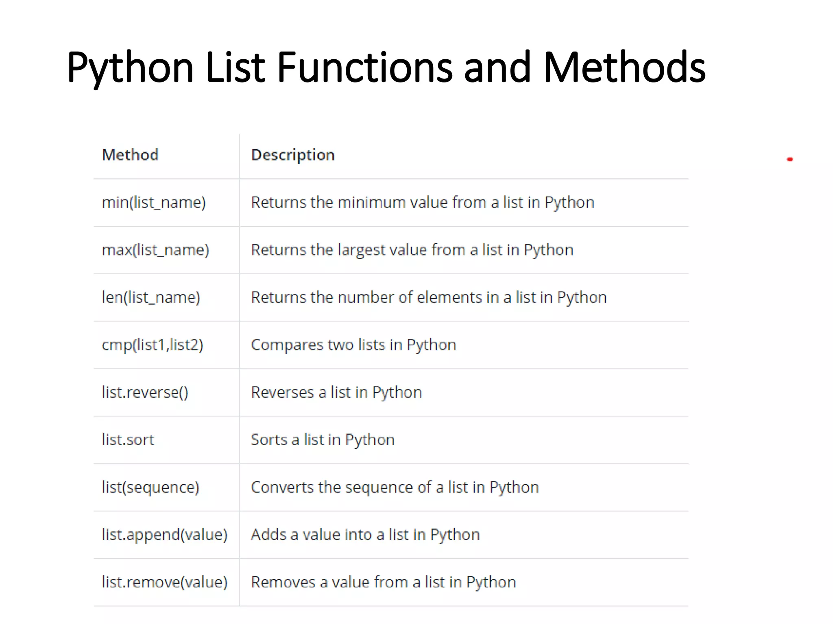Click 'Converts the sequence of a list' text
833x624 pixels.
(395, 487)
